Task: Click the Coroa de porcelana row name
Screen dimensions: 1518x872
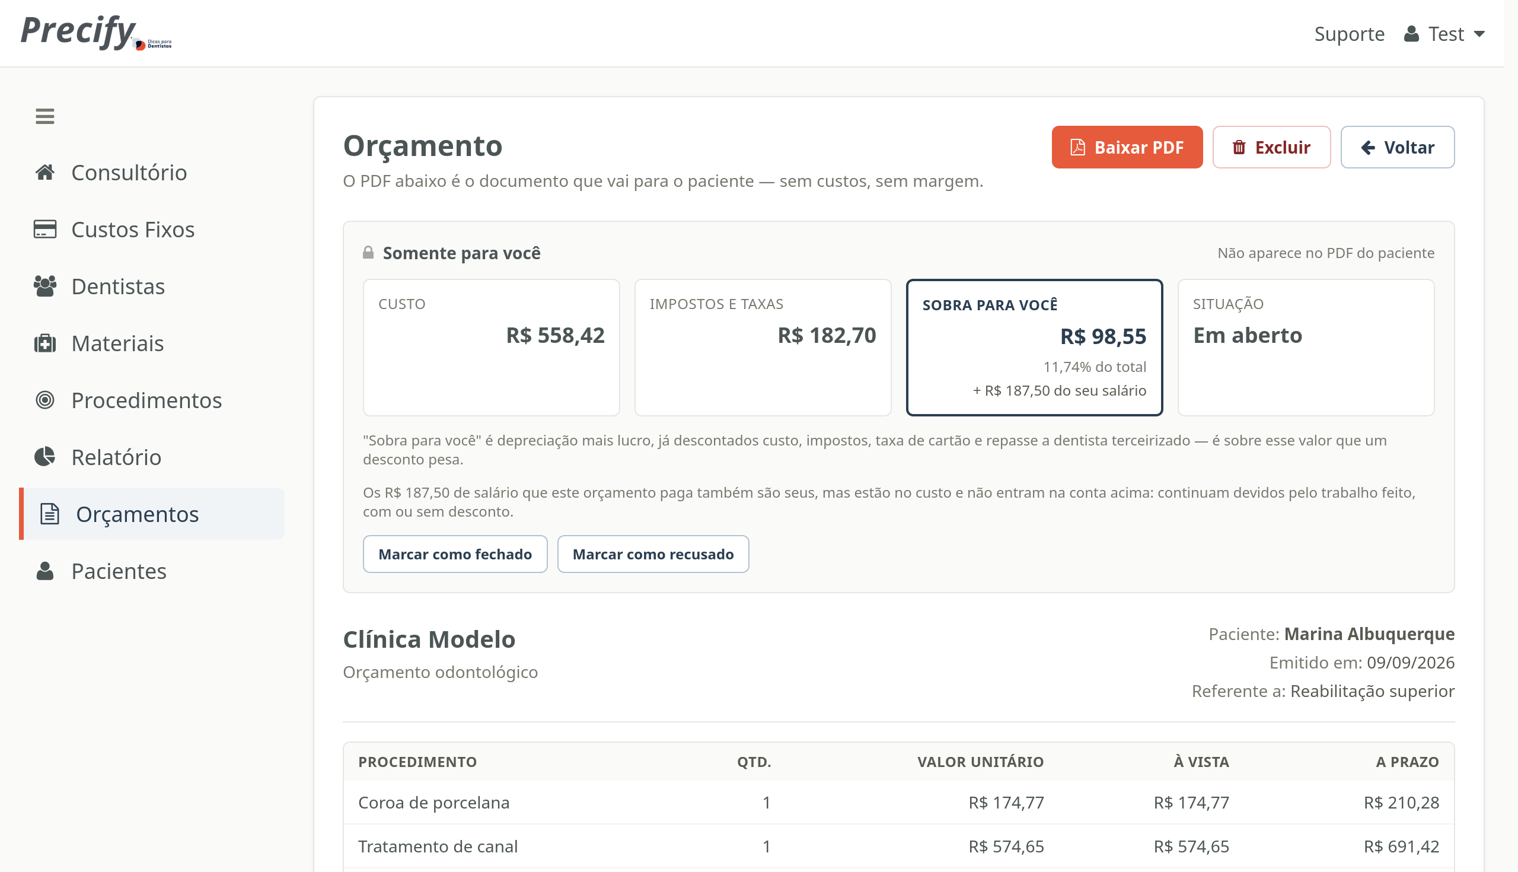Action: pyautogui.click(x=434, y=803)
